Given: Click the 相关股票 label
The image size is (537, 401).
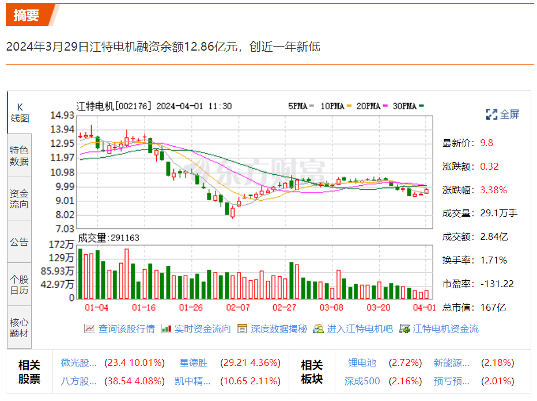Looking at the screenshot, I should tap(29, 372).
